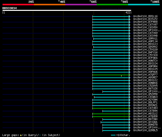Click the green ~80% identity legend segment
The image size is (162, 137).
click(x=112, y=5)
